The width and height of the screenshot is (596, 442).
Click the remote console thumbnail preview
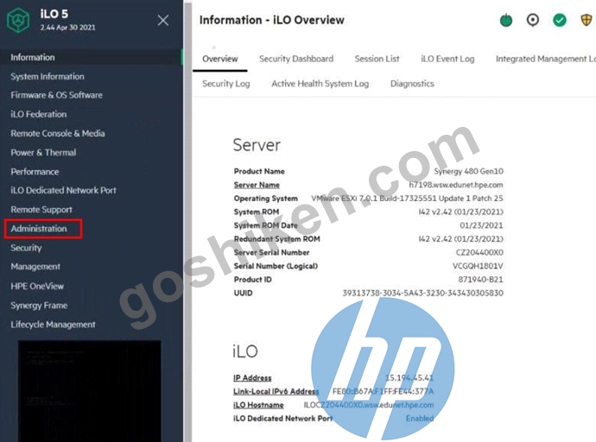coord(89,391)
